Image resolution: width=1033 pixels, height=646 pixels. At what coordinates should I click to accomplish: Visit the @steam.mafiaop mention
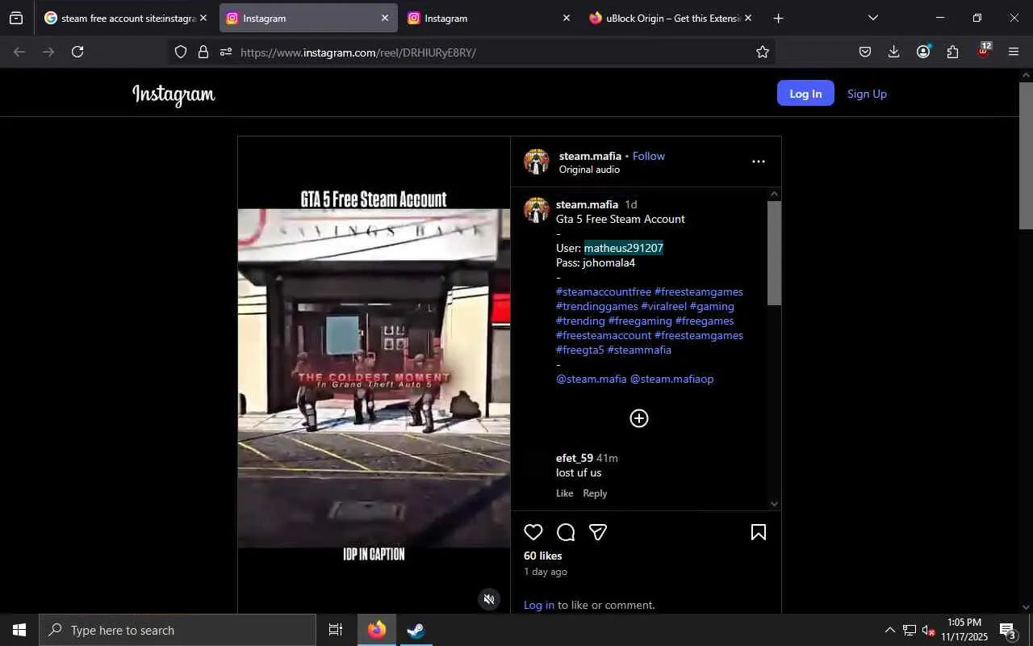671,379
